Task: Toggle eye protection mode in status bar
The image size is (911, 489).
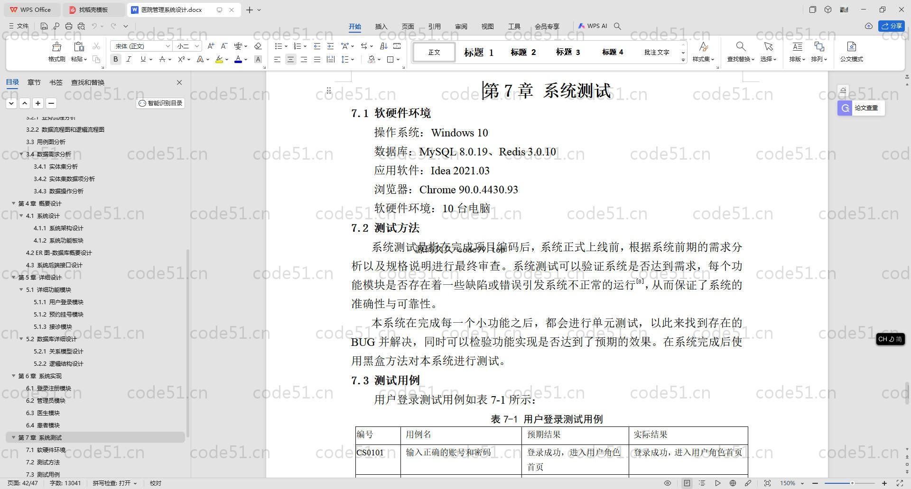Action: pos(668,483)
